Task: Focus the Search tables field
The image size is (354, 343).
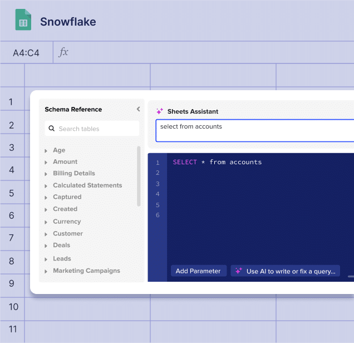Action: point(92,129)
